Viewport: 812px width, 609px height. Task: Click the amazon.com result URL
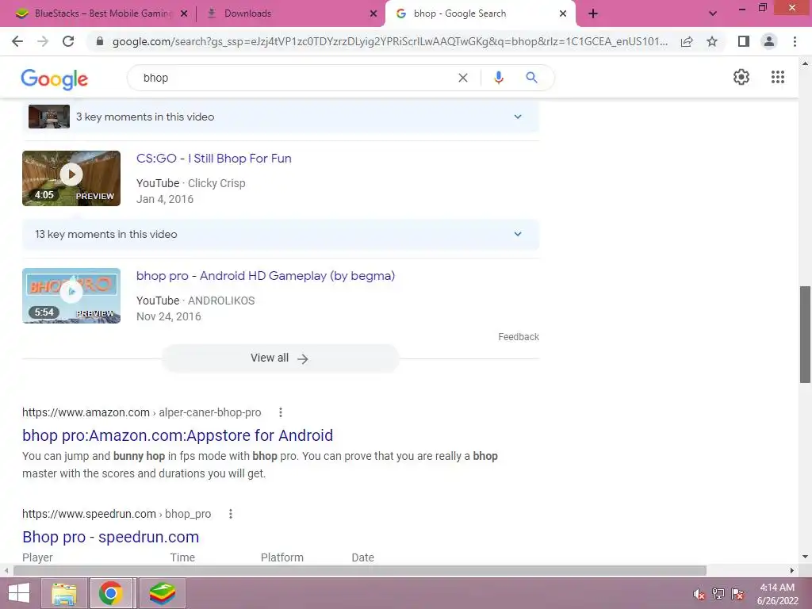coord(141,412)
